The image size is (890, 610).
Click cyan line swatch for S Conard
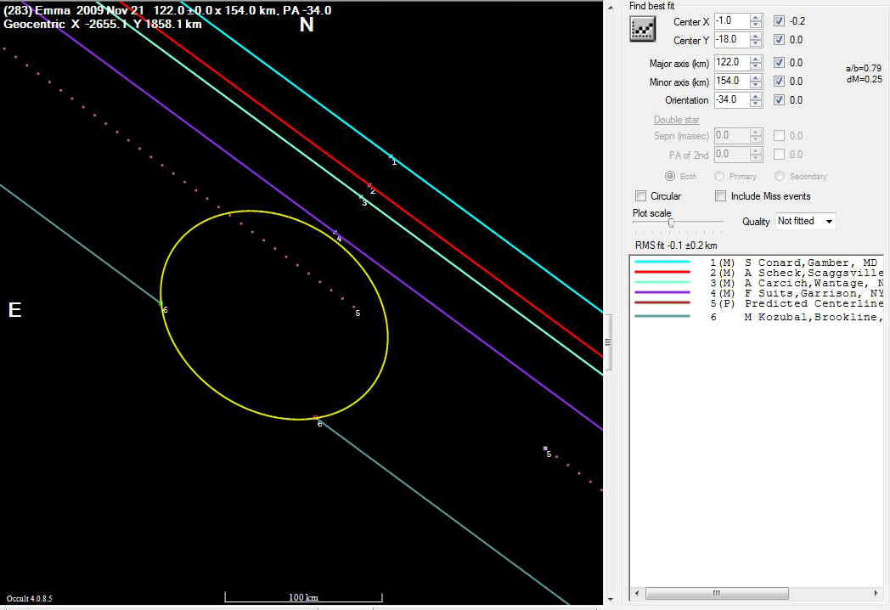click(x=662, y=263)
